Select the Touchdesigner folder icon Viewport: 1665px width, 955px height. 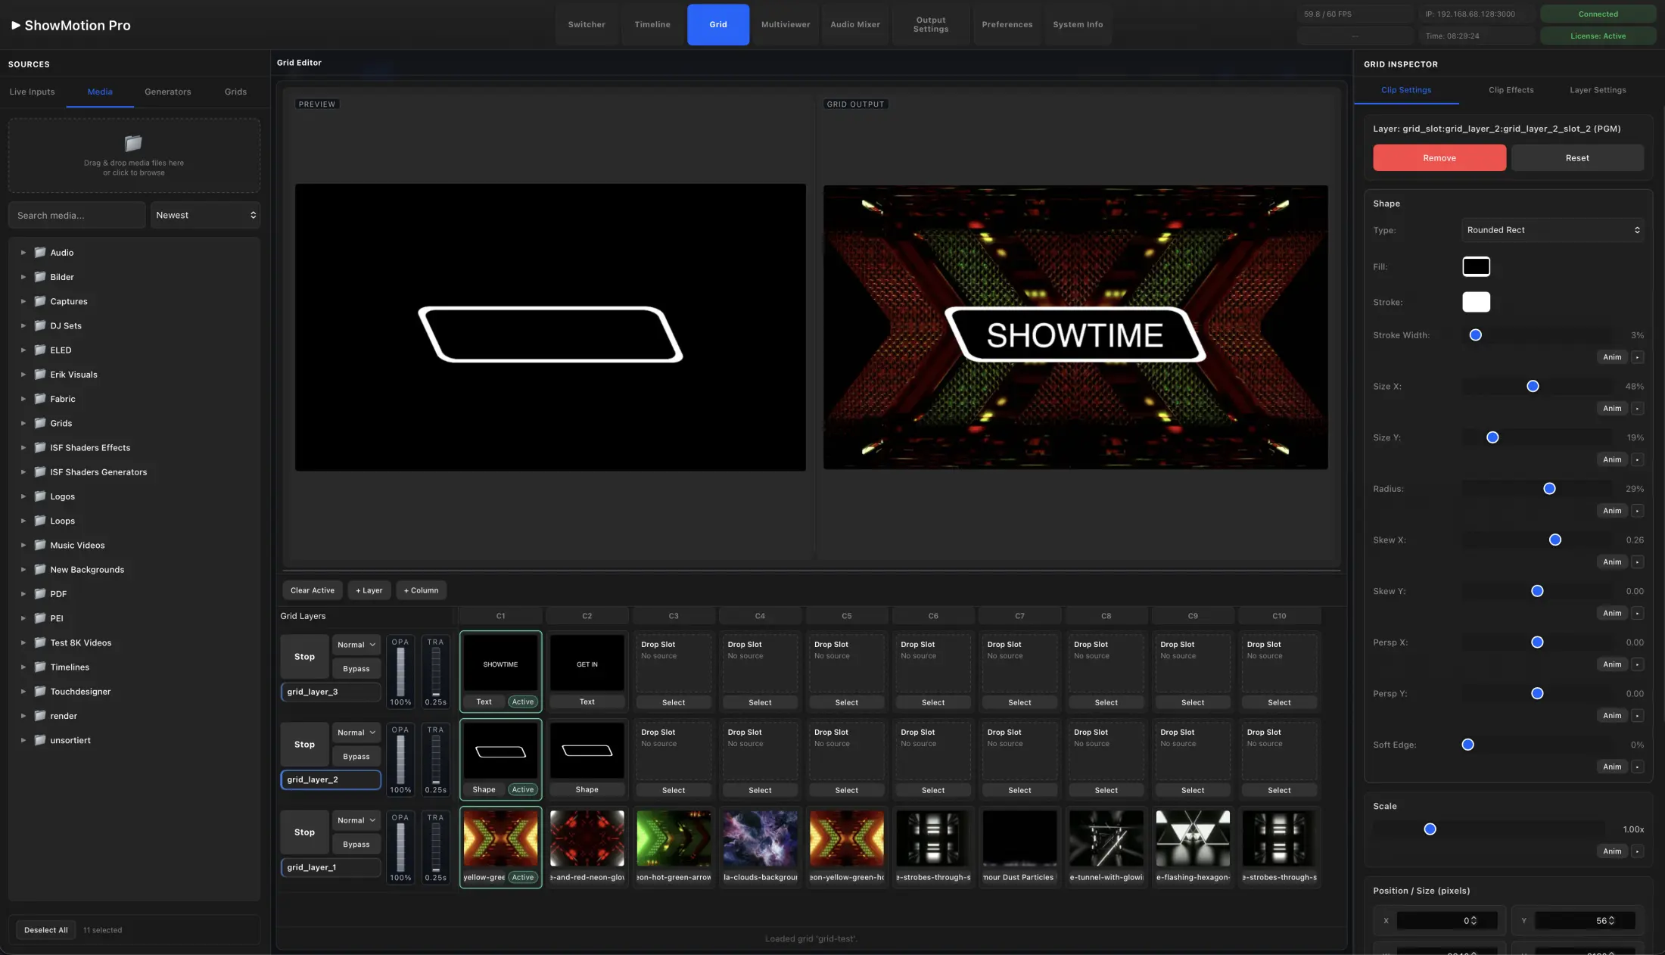[40, 692]
